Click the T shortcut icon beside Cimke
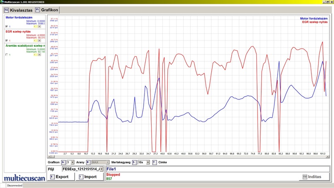 tap(154, 162)
